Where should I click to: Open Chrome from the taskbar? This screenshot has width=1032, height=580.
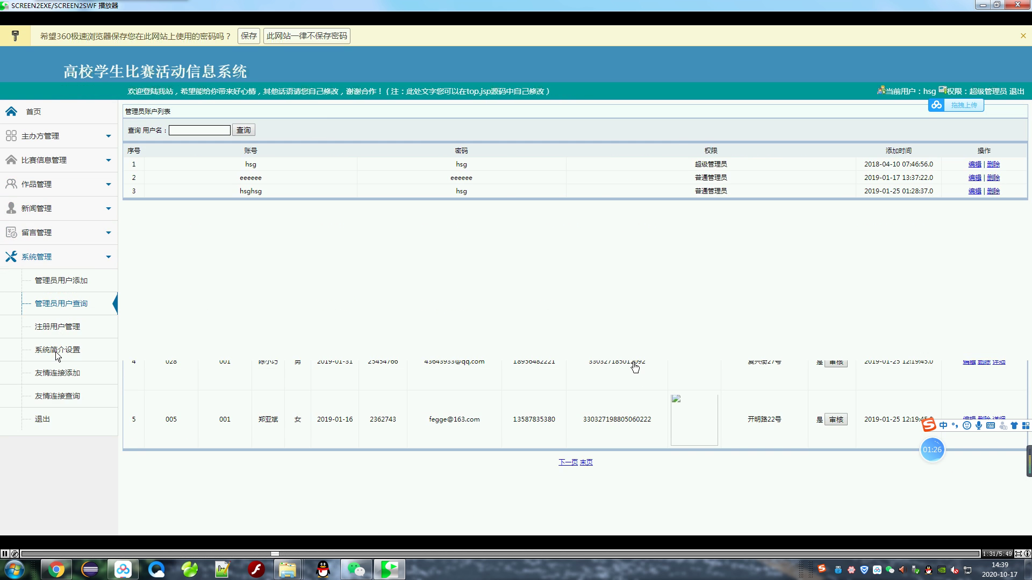(x=56, y=569)
